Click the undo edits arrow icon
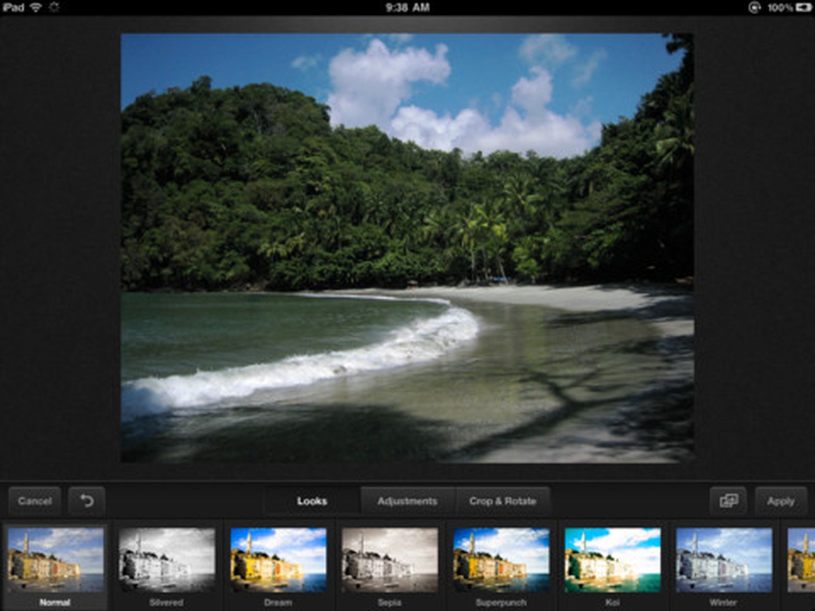The image size is (815, 611). (x=85, y=501)
